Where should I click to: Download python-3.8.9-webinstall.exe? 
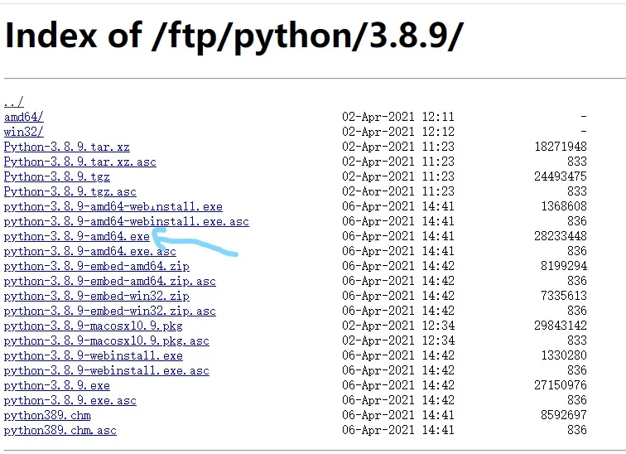point(93,355)
